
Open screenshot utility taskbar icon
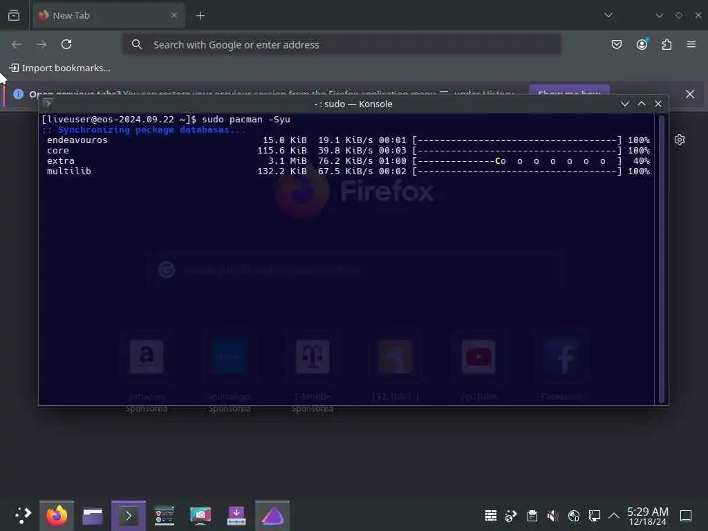coord(201,516)
